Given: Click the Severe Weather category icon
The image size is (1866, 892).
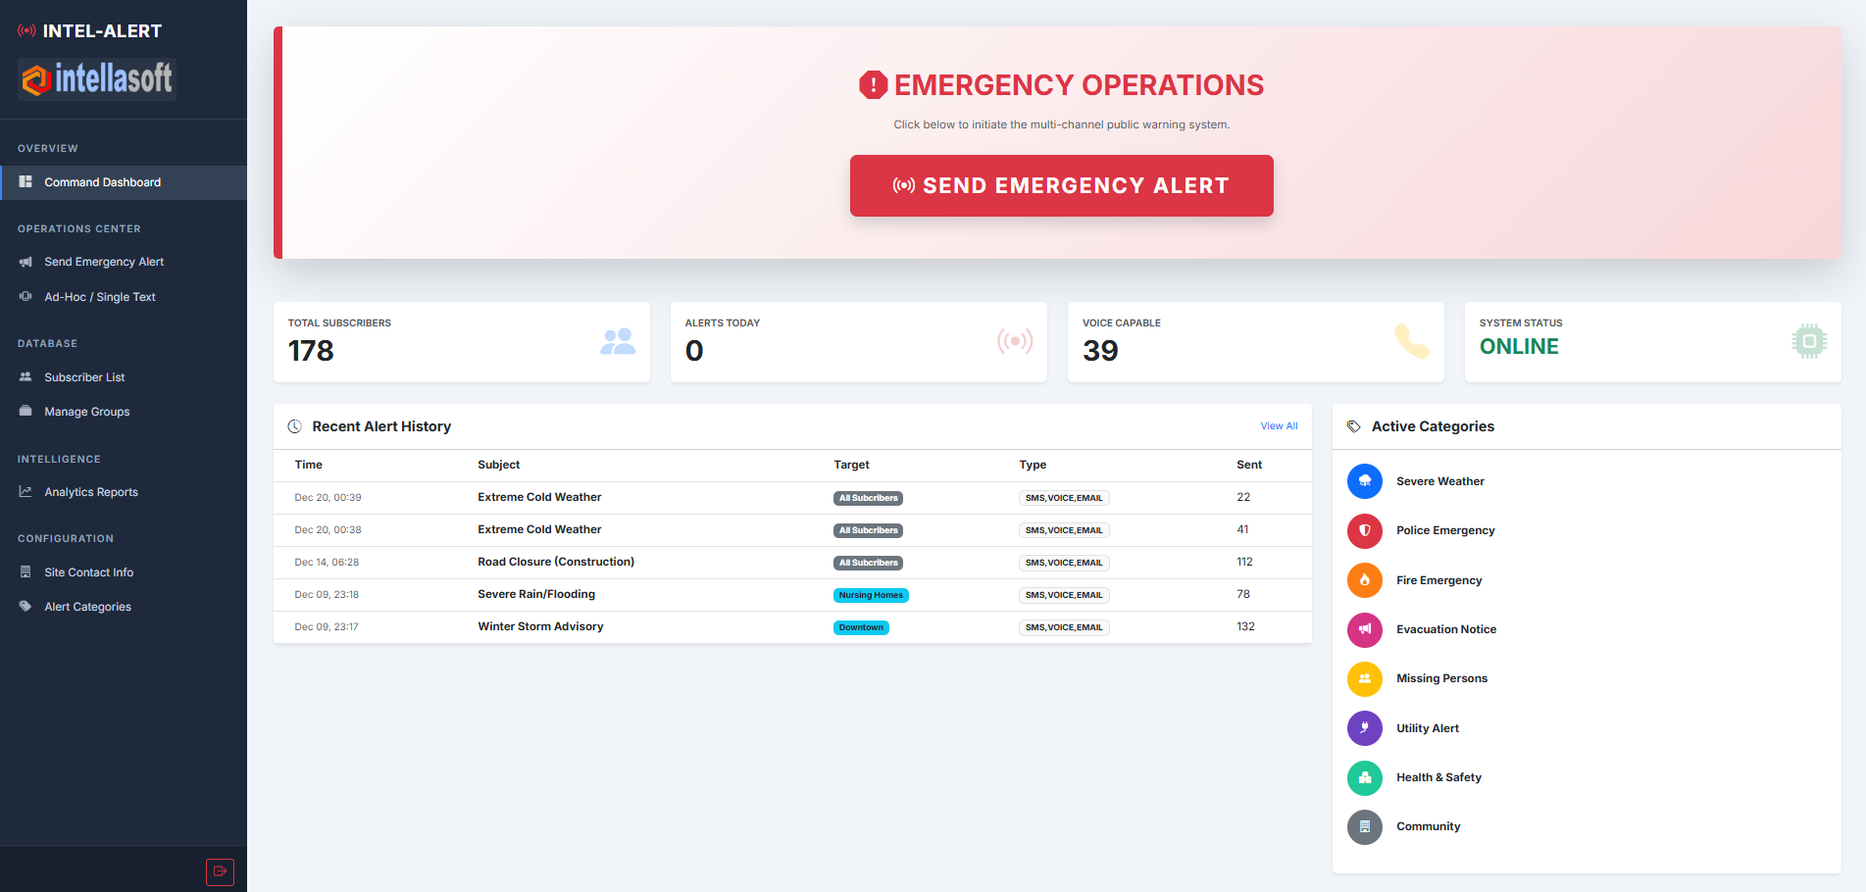Looking at the screenshot, I should click(1364, 481).
